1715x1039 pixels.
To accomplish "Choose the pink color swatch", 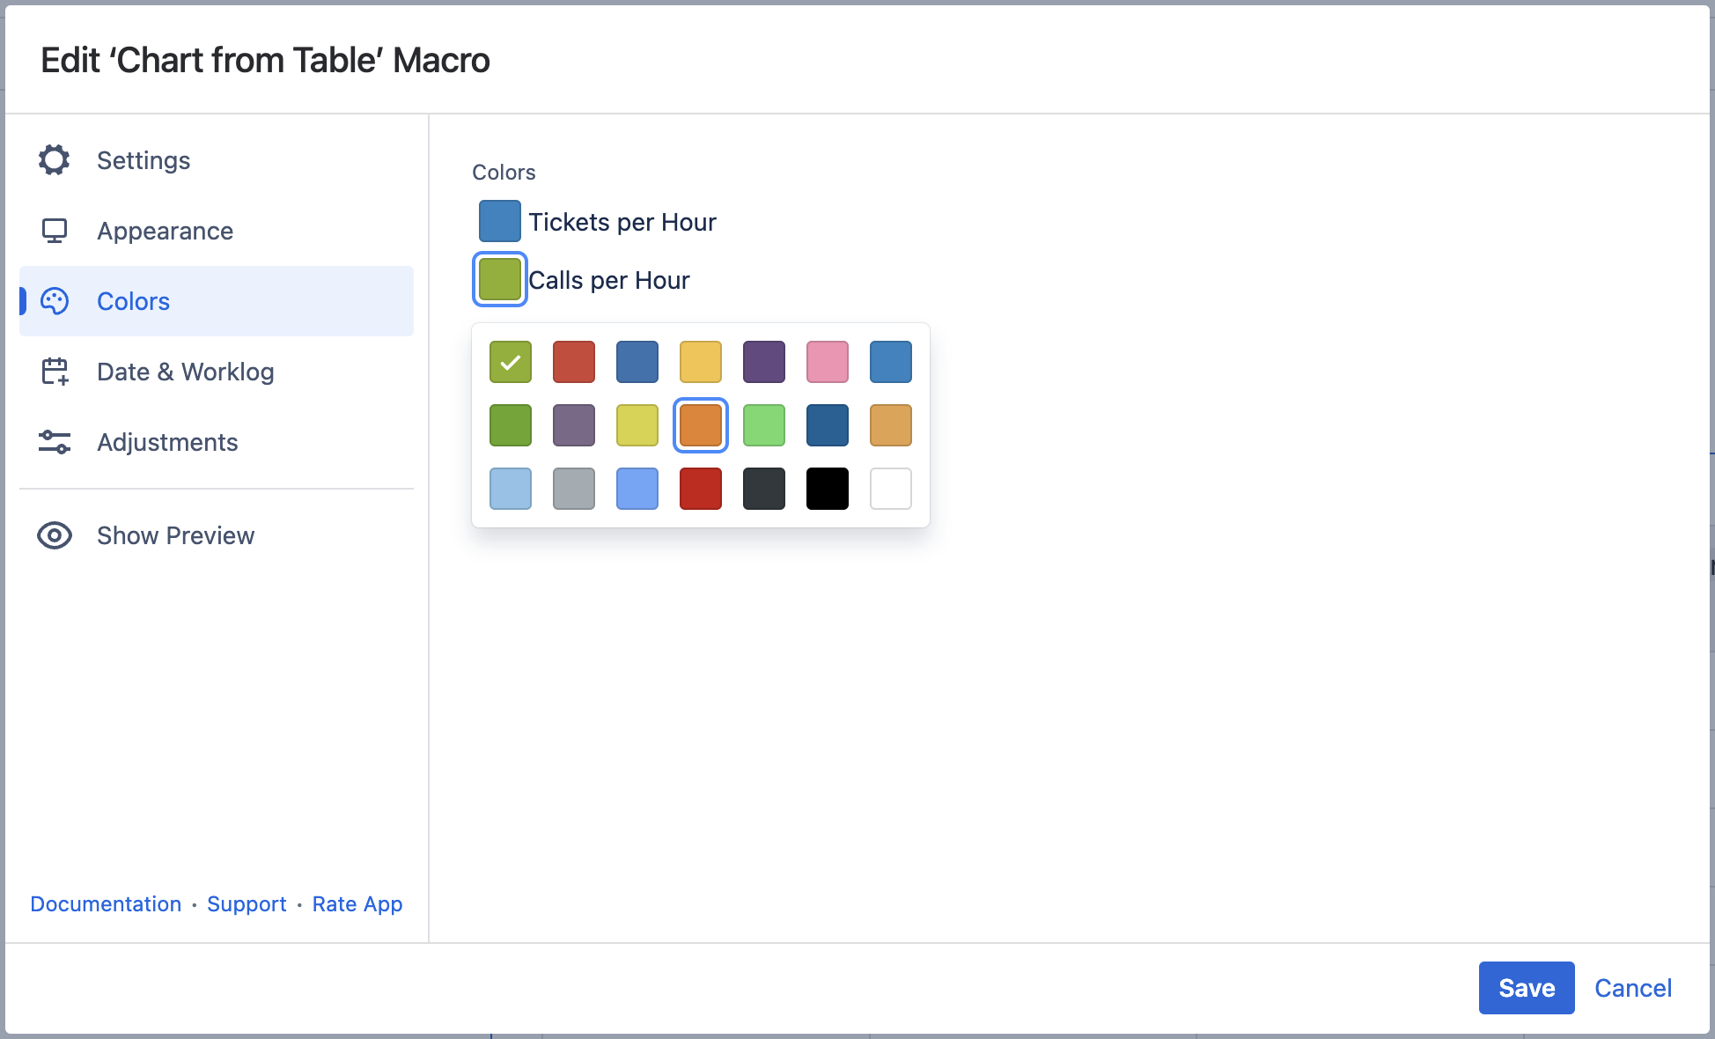I will pyautogui.click(x=828, y=362).
